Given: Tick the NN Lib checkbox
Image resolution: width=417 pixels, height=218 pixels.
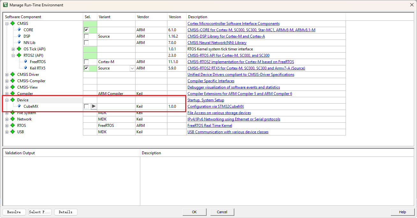Looking at the screenshot, I should click(86, 42).
